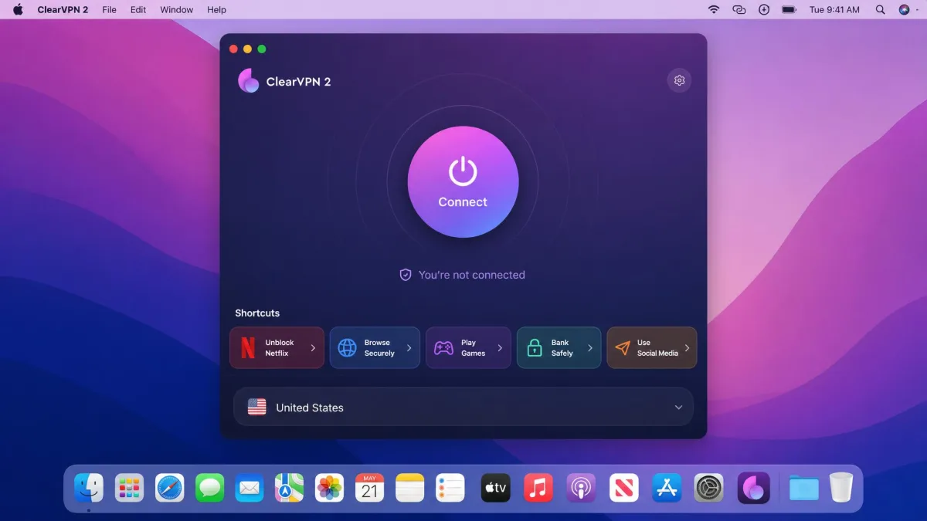Open App Store from the Dock
The image size is (927, 521).
coord(667,488)
